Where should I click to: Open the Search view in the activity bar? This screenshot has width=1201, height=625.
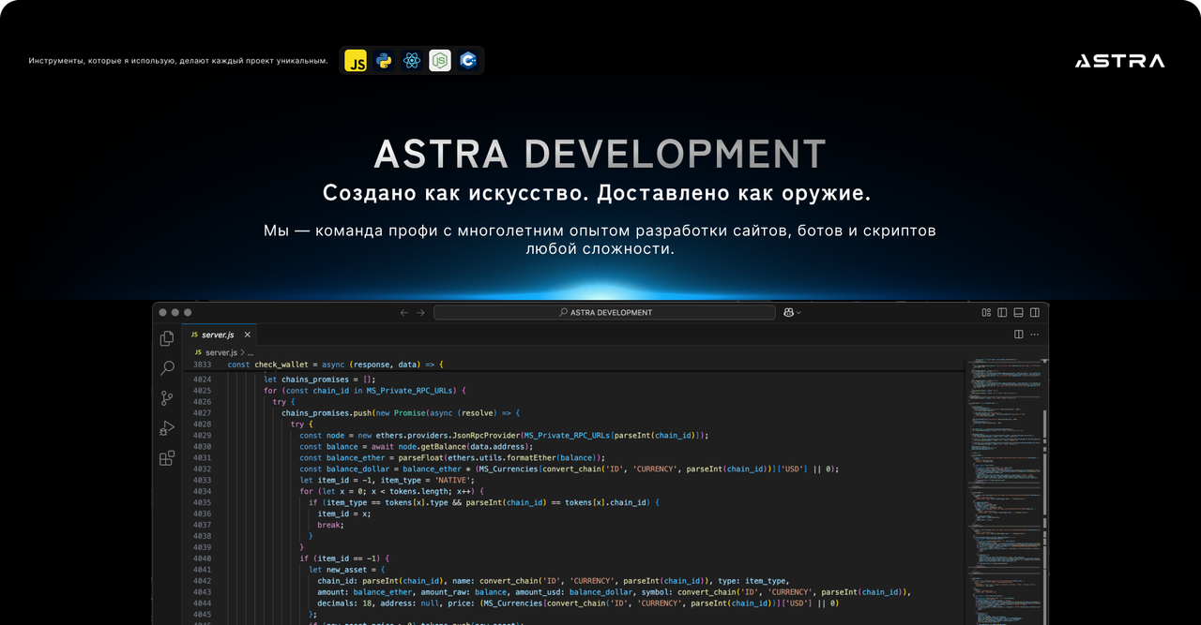(x=167, y=368)
